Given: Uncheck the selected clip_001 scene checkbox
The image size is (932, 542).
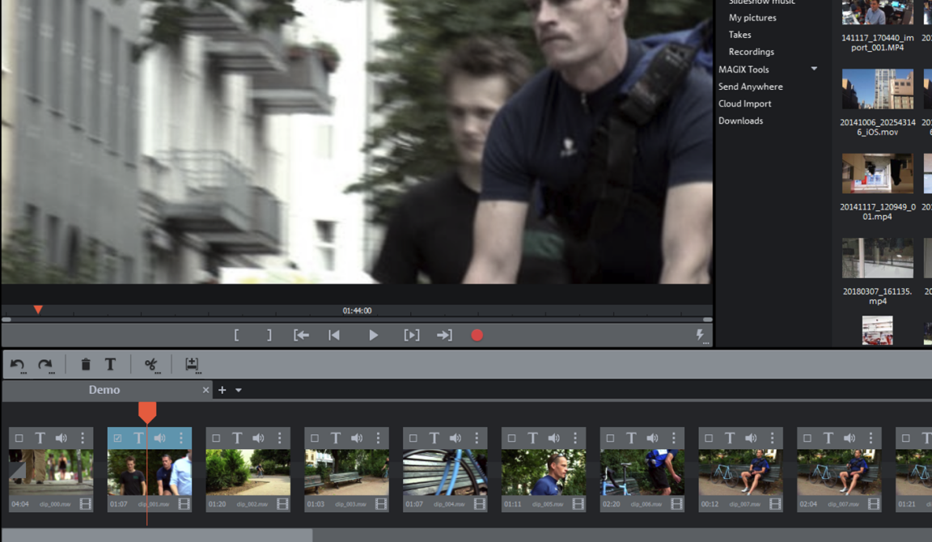Looking at the screenshot, I should point(118,438).
